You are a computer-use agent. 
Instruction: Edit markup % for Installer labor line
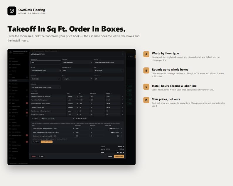pos(113,115)
